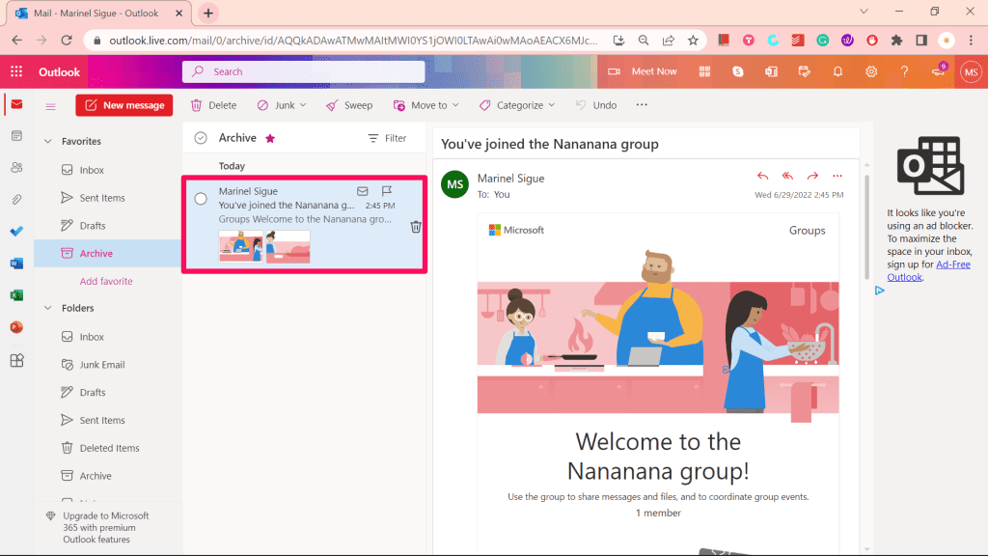Open Sent Items under Favorites
988x556 pixels.
click(102, 198)
